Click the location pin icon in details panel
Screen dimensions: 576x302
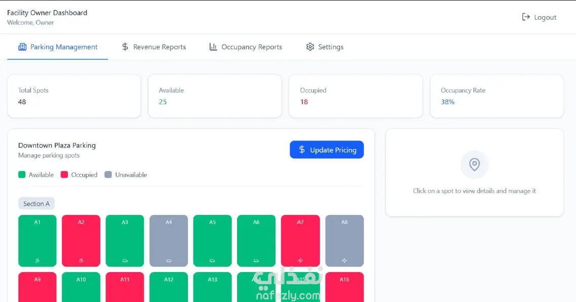click(474, 164)
